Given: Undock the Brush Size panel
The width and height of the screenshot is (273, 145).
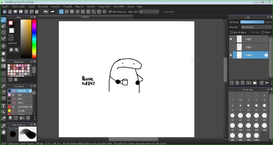Looking at the screenshot, I should pos(268,89).
